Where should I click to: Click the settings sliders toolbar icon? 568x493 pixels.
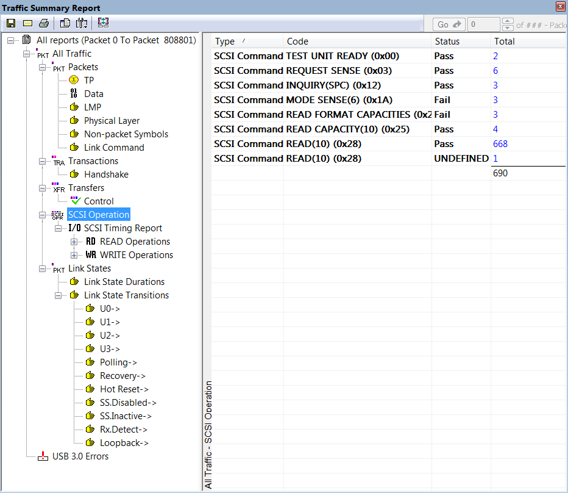coord(82,23)
